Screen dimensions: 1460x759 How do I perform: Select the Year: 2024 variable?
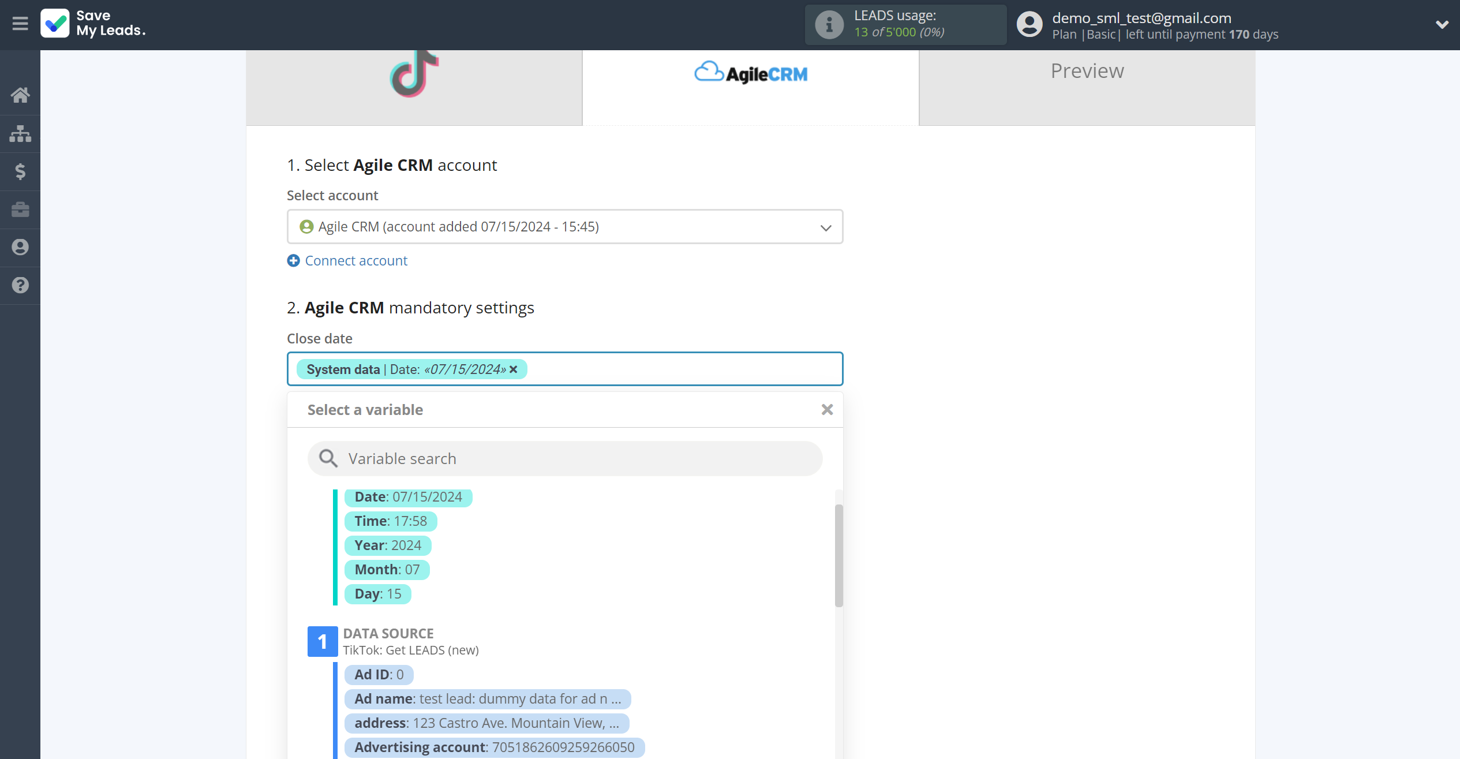[388, 545]
